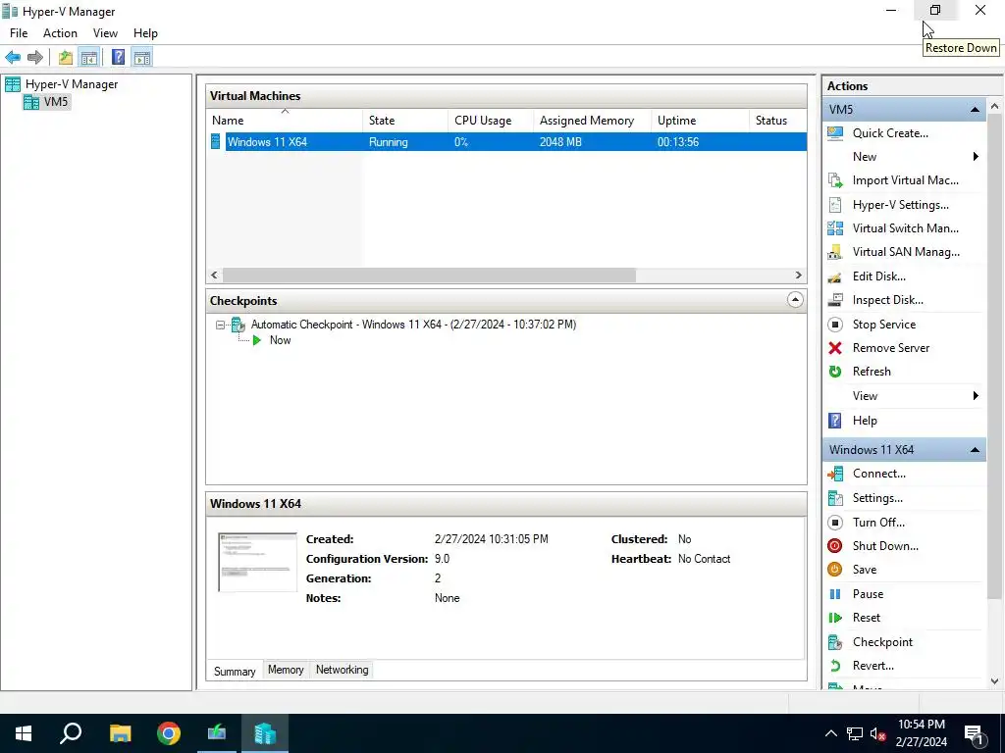Open the File menu
This screenshot has width=1005, height=753.
(19, 33)
